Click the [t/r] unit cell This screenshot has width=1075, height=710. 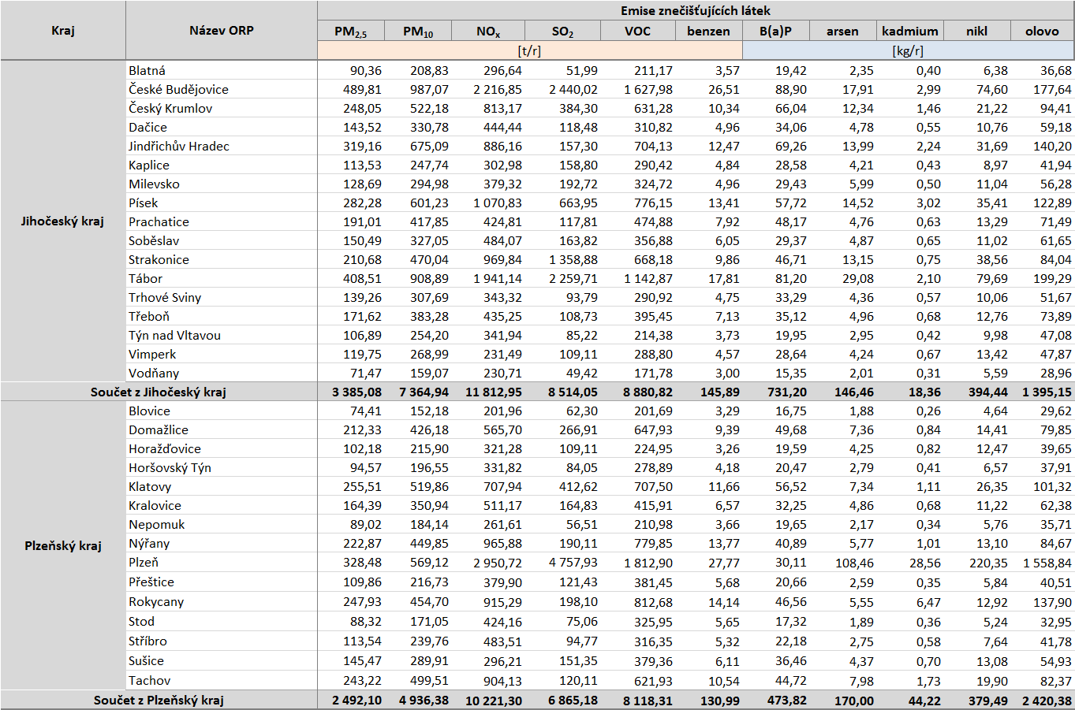[x=530, y=50]
